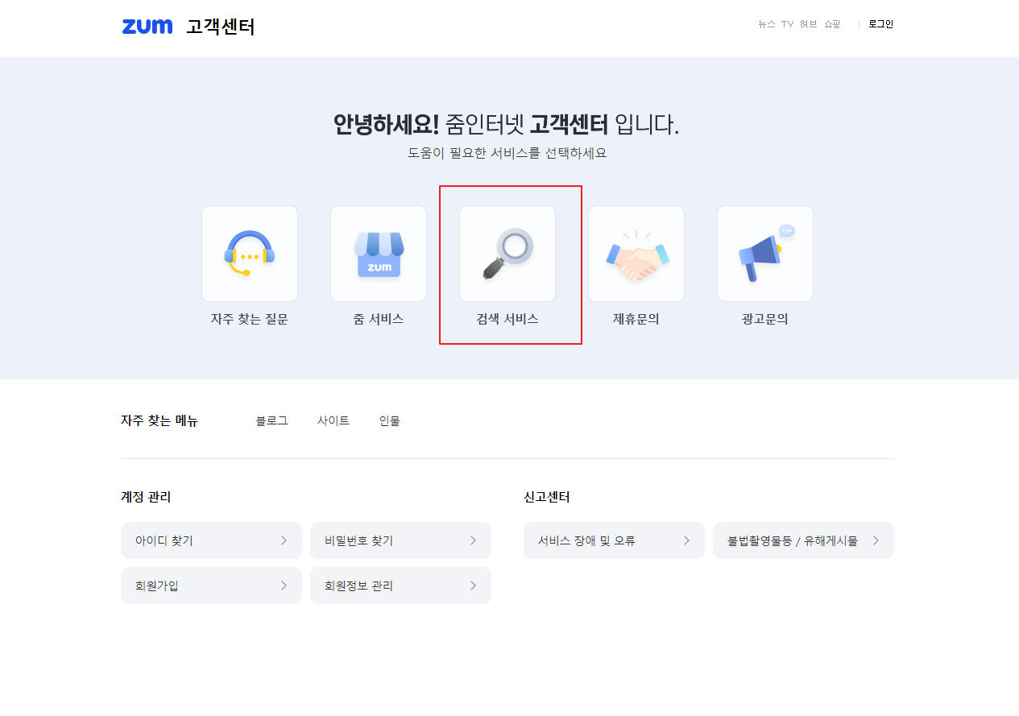The height and width of the screenshot is (716, 1019).
Task: Click the highlighted 검색 서비스 magnifier icon
Action: 507,253
